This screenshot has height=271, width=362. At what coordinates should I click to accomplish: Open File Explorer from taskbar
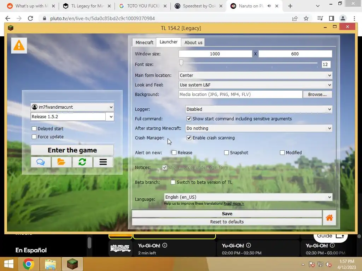point(50,264)
